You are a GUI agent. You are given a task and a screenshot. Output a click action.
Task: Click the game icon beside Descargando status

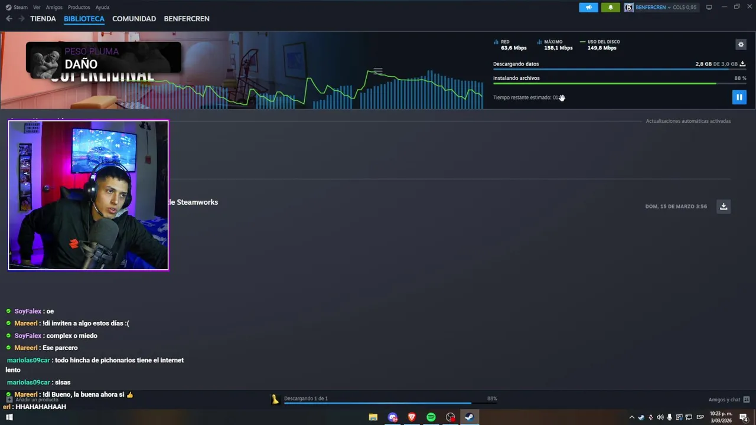(275, 400)
